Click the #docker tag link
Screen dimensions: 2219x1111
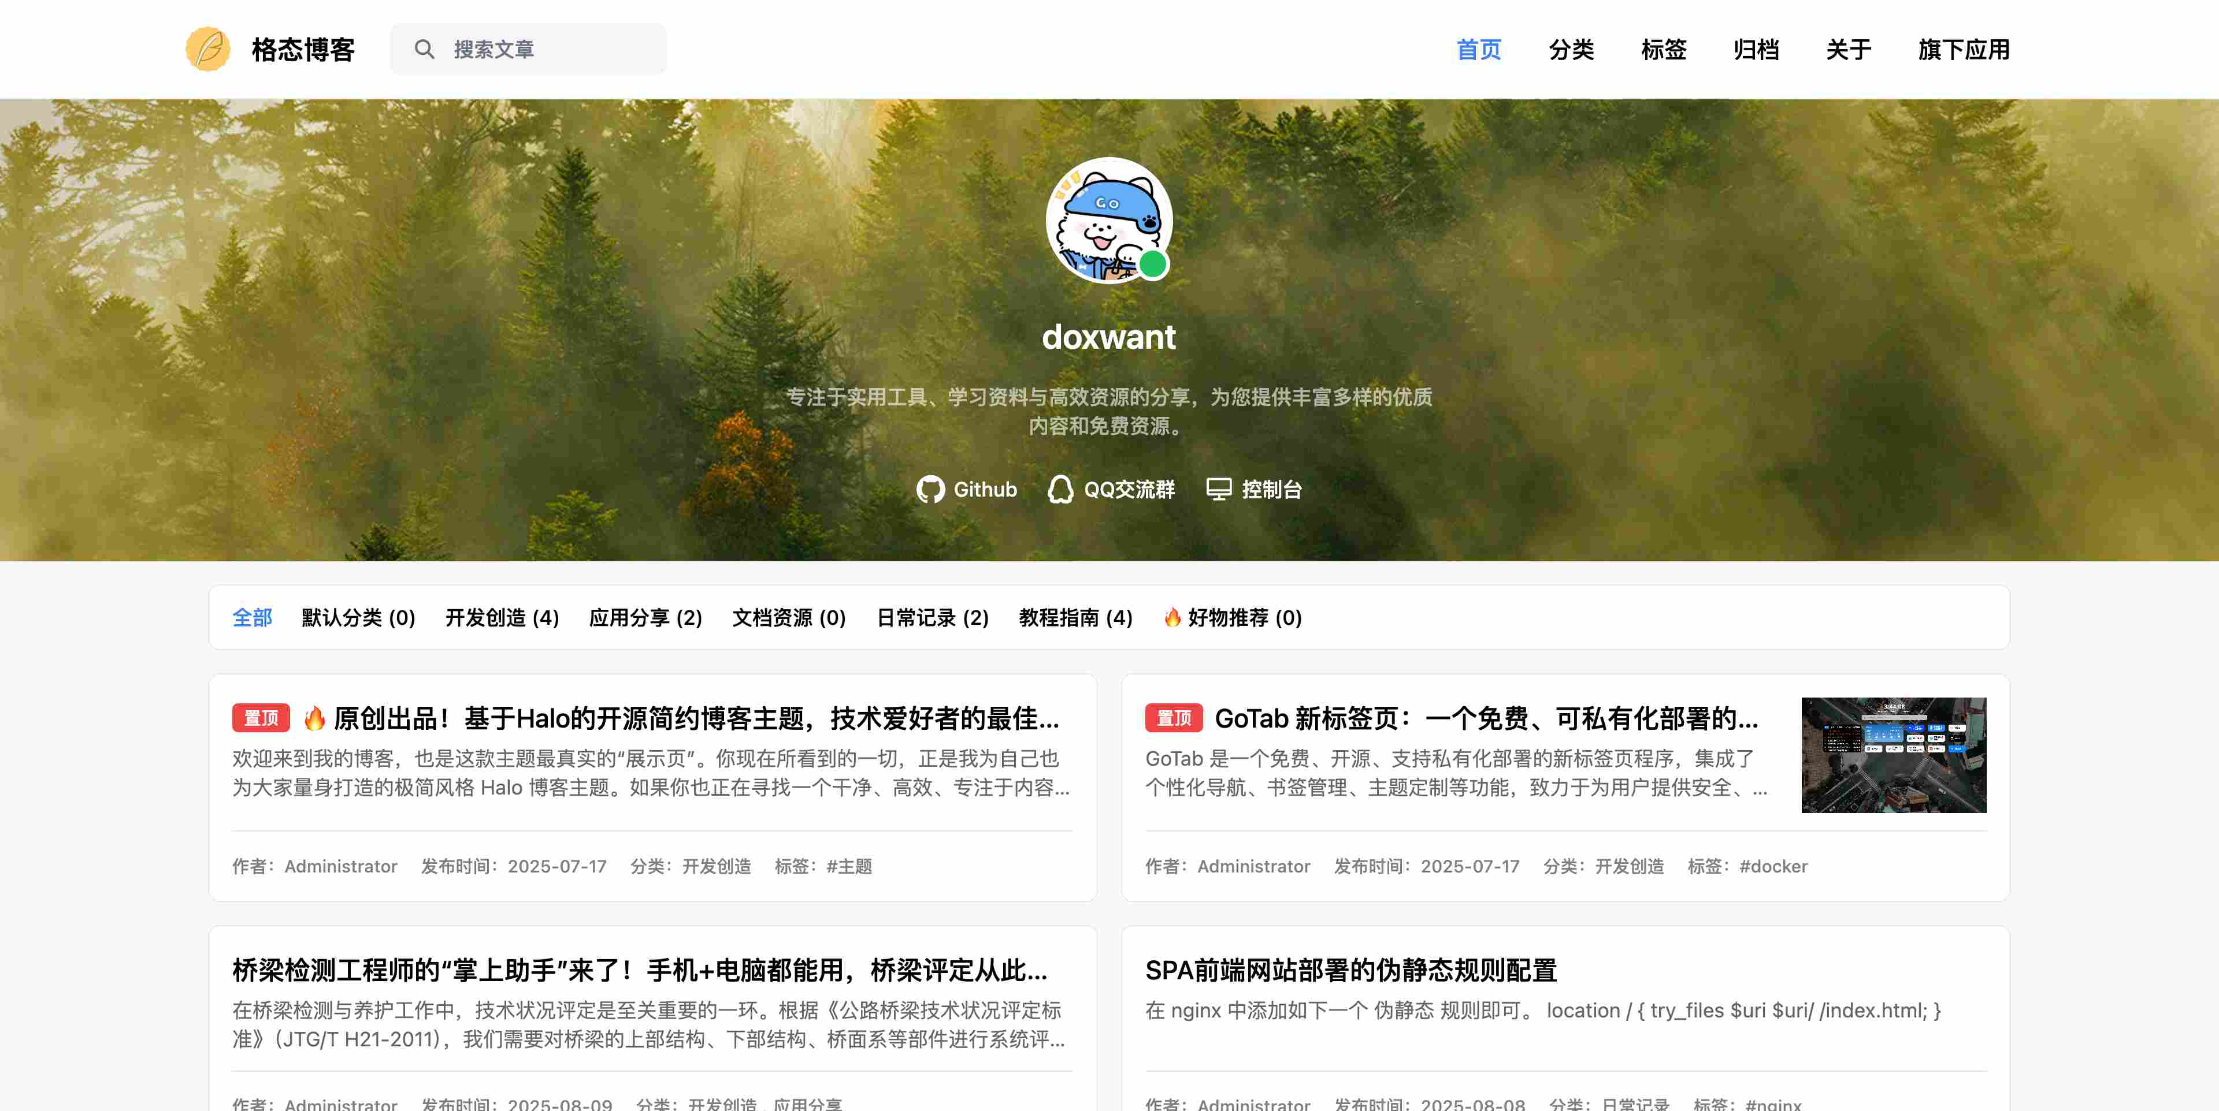(1773, 866)
